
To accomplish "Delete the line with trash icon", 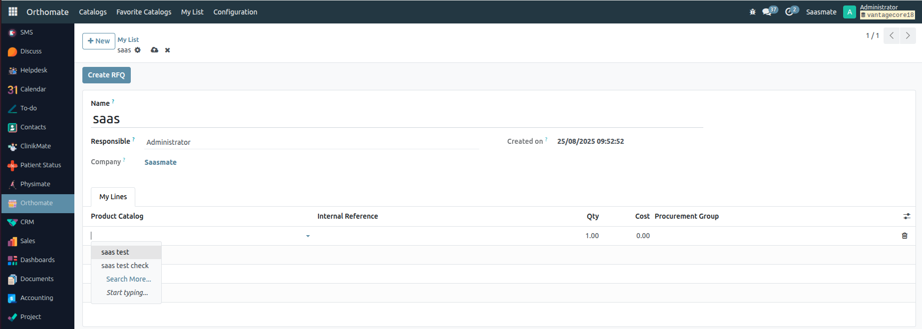I will pos(905,236).
